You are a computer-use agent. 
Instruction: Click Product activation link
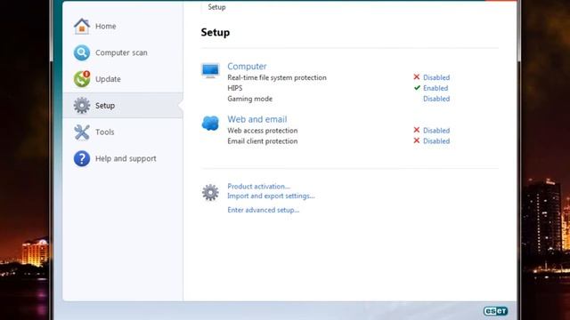[259, 186]
